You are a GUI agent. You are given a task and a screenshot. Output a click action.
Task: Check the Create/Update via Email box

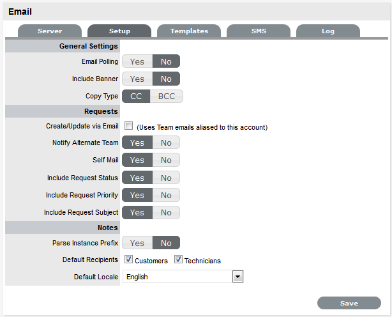point(128,126)
